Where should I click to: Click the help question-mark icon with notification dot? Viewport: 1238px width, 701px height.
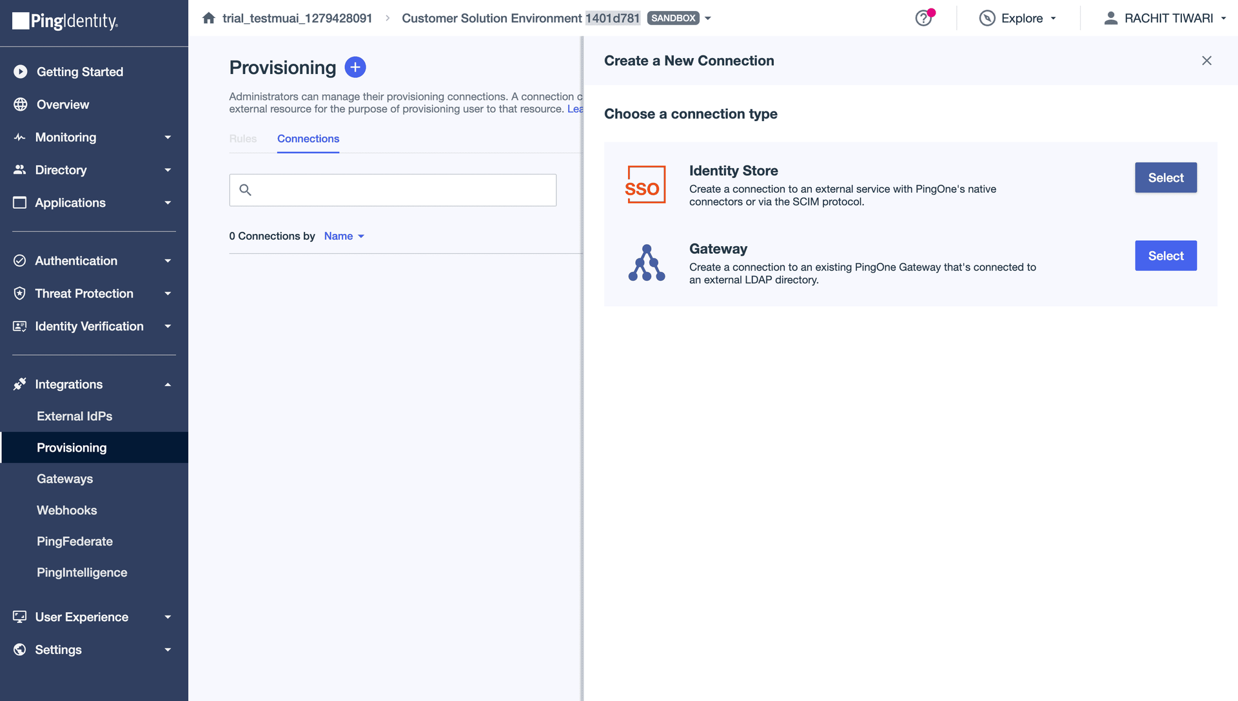pos(923,18)
